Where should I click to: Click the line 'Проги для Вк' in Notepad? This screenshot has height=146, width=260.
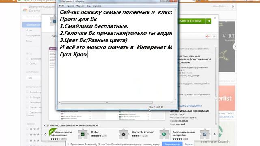(x=78, y=19)
